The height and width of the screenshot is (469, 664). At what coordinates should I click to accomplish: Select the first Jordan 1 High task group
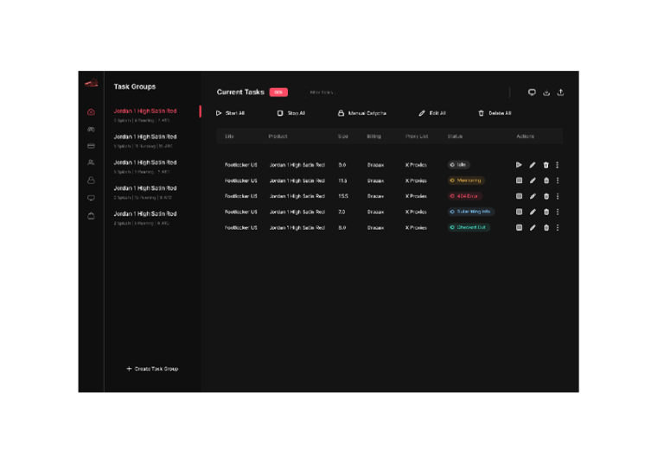(x=145, y=111)
